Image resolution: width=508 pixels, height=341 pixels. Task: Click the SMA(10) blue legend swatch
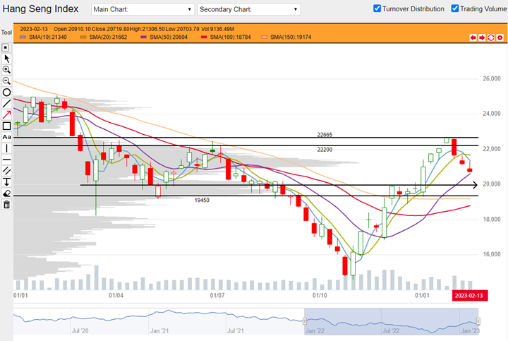pyautogui.click(x=23, y=37)
